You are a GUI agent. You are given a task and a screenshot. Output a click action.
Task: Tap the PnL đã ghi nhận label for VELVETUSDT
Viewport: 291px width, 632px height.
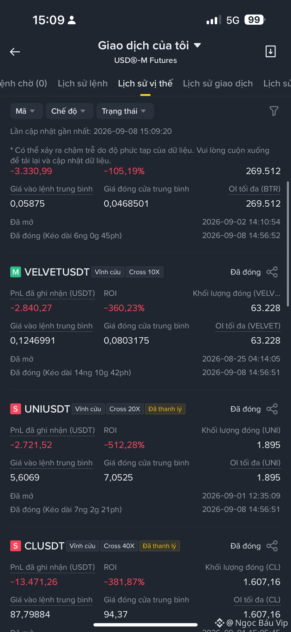point(52,294)
